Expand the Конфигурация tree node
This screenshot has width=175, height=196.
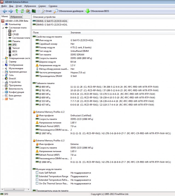coord(3,92)
